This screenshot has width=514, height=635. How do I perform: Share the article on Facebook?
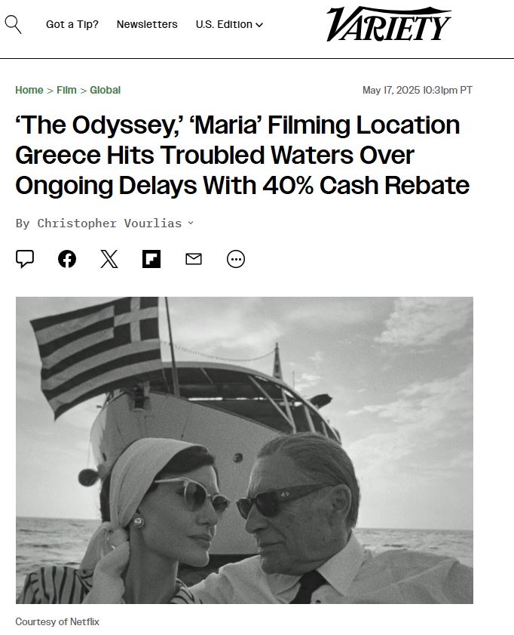[x=67, y=259]
